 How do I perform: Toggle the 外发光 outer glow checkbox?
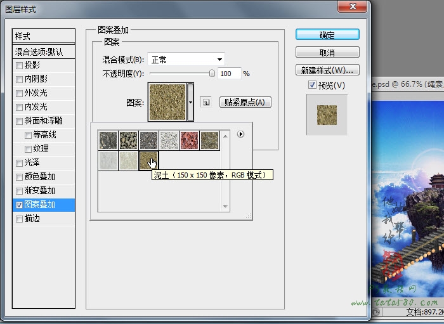(x=20, y=93)
